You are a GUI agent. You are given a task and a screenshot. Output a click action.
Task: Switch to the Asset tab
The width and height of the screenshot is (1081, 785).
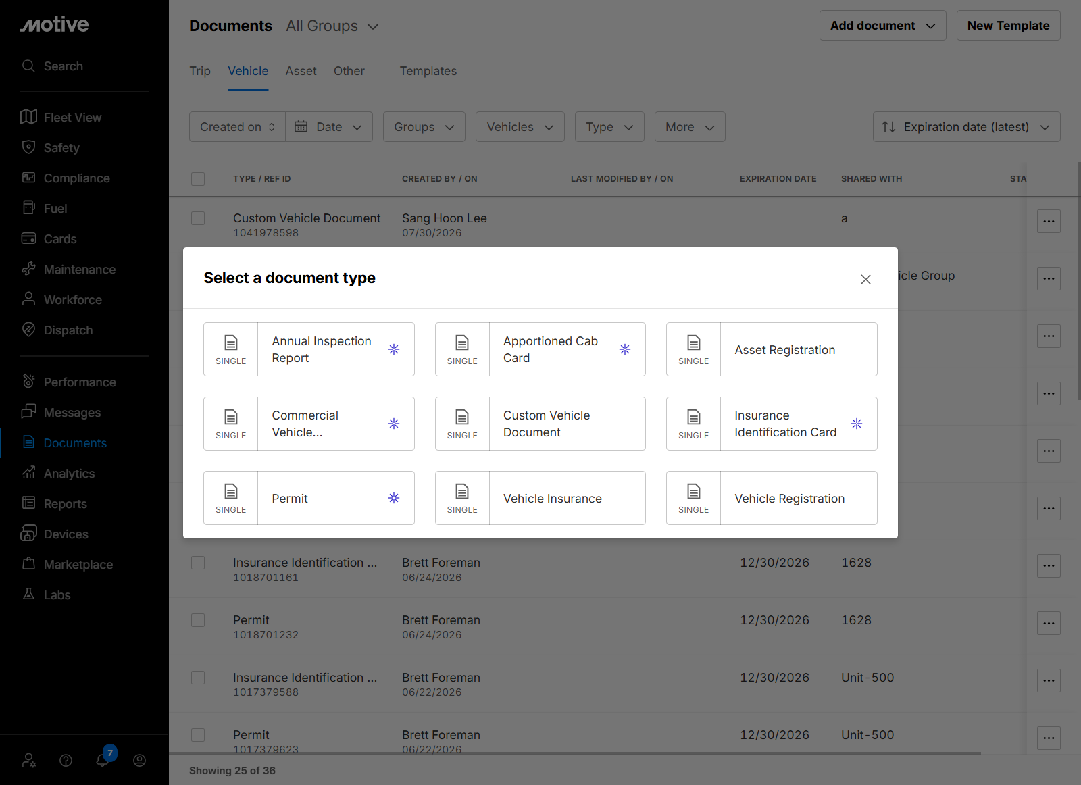301,71
